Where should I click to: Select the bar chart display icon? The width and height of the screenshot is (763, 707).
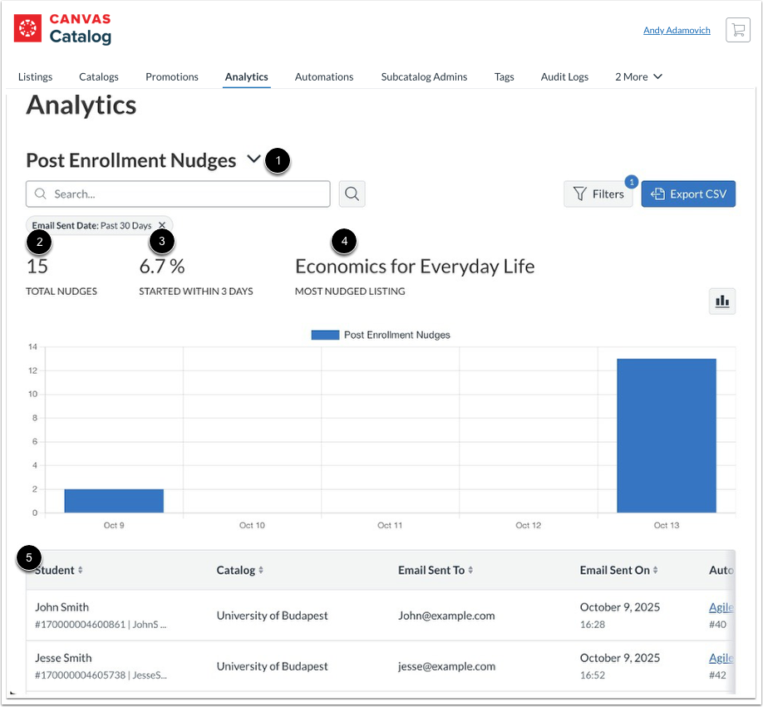[721, 301]
